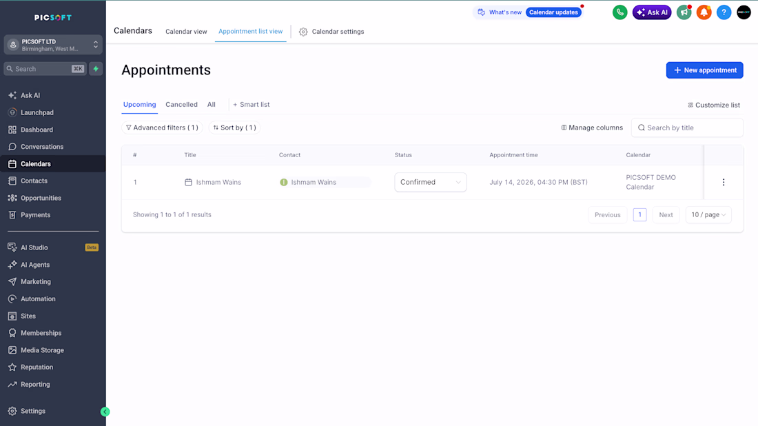Open the 10 / page size dropdown
Image resolution: width=758 pixels, height=426 pixels.
tap(708, 214)
